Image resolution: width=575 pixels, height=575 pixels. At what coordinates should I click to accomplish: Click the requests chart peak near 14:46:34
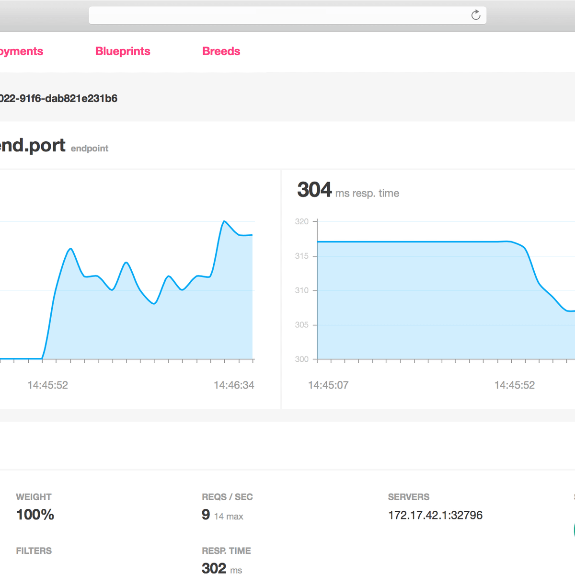click(224, 221)
